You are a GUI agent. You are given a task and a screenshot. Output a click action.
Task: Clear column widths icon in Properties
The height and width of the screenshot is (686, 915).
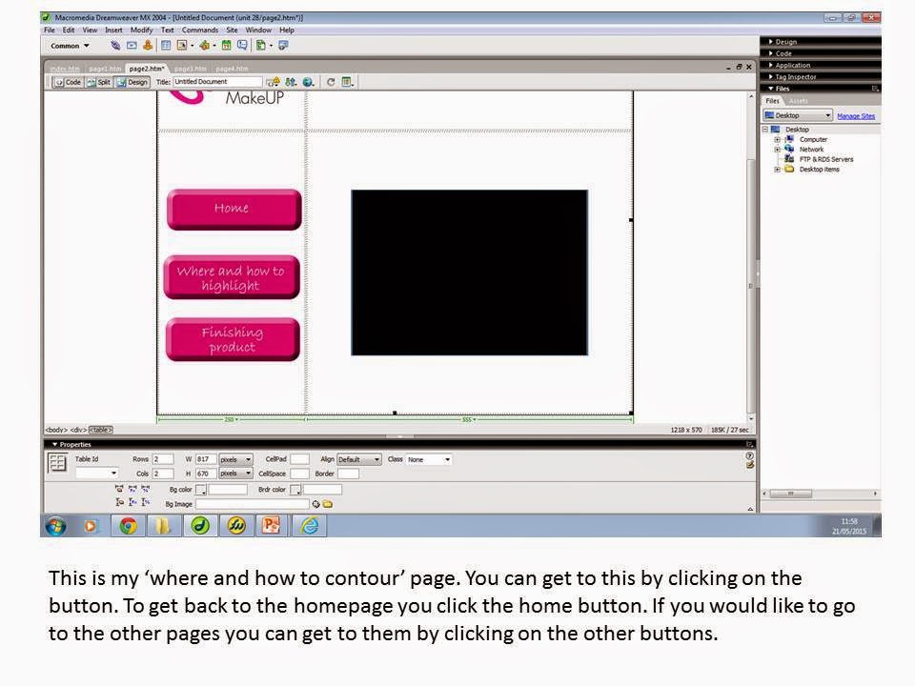tap(119, 489)
